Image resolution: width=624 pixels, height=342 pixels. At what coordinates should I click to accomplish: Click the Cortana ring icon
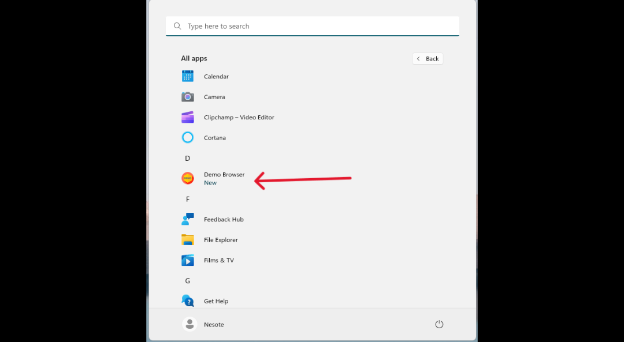[x=187, y=137]
